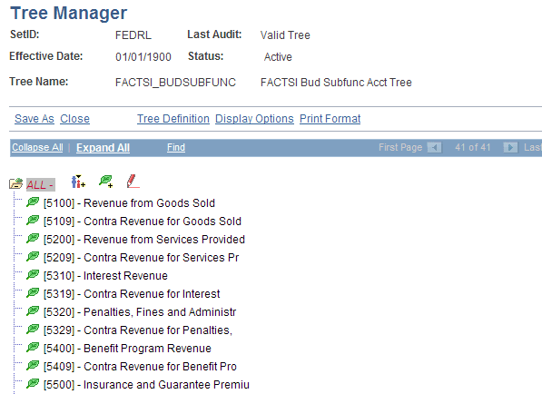Click leaf icon beside 5100 Revenue from Goods Sold
Screen dimensions: 542x394
33,202
